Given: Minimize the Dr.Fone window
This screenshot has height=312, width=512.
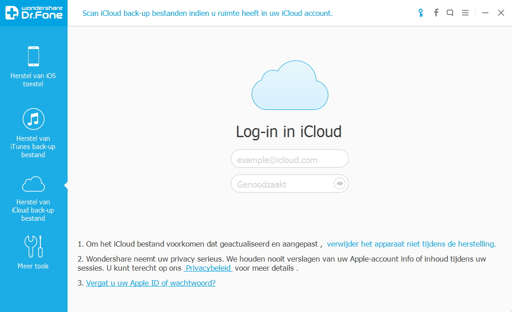Looking at the screenshot, I should tap(485, 13).
